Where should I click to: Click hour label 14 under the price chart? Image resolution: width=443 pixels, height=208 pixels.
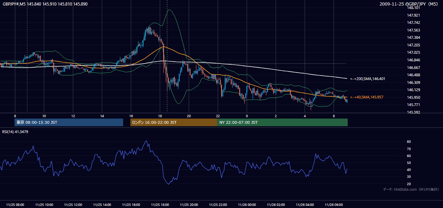coord(102,116)
